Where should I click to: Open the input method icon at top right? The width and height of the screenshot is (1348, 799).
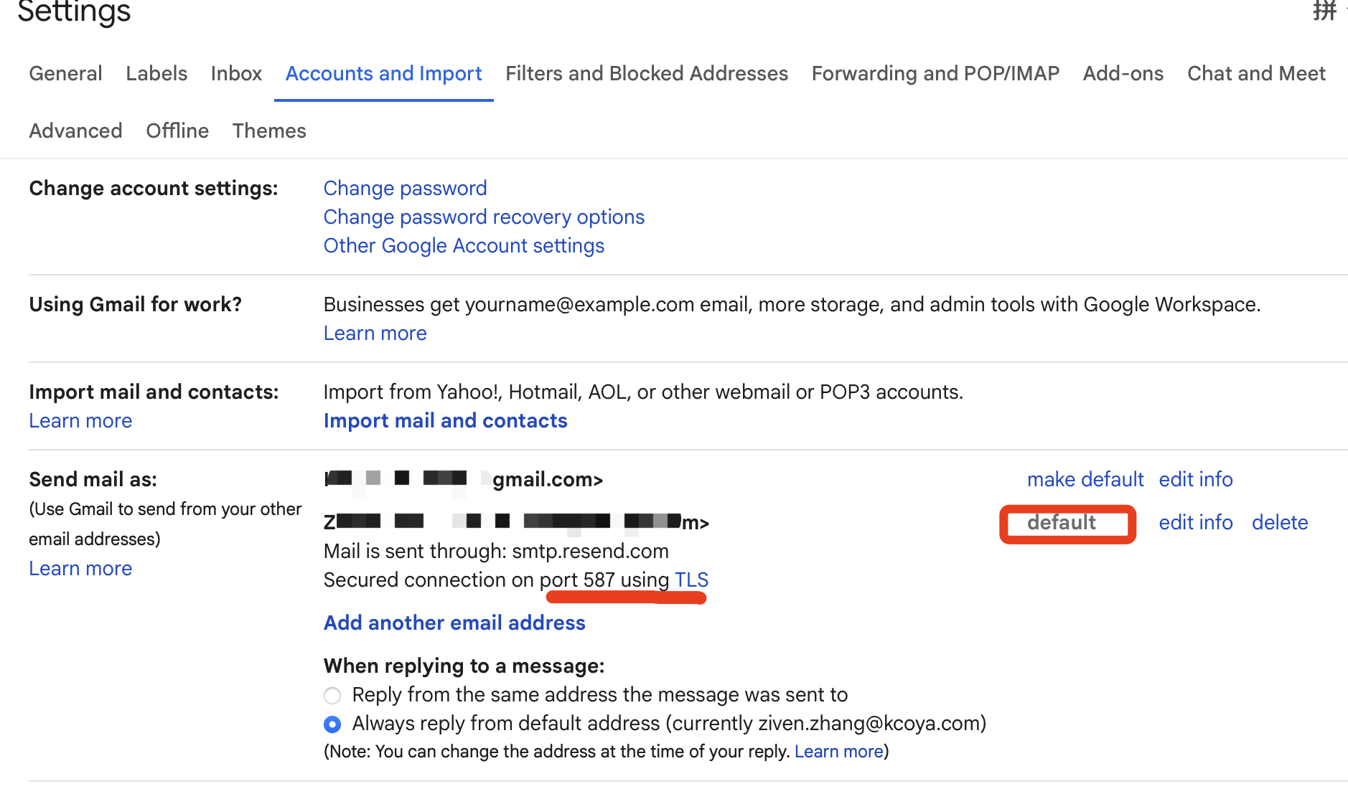pos(1325,11)
